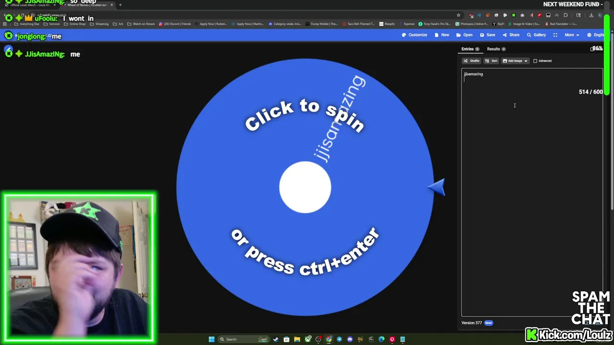The width and height of the screenshot is (614, 345).
Task: Open the Services bookmarks folder
Action: click(x=52, y=24)
